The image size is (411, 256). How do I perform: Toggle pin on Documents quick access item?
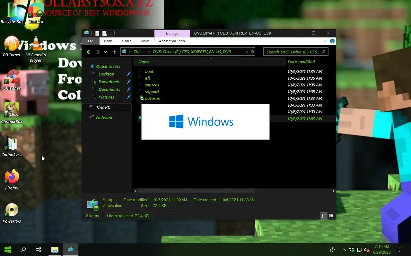[129, 89]
